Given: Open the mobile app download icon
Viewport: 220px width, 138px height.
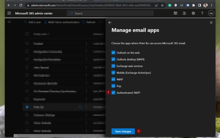Looking at the screenshot, I should pyautogui.click(x=184, y=13).
